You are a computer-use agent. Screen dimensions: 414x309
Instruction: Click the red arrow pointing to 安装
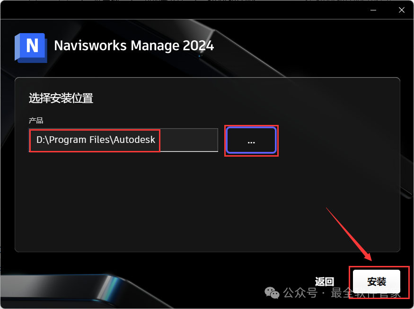pyautogui.click(x=349, y=234)
